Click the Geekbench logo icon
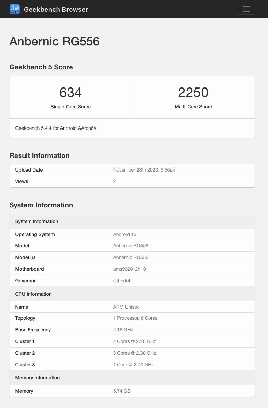 (x=15, y=9)
